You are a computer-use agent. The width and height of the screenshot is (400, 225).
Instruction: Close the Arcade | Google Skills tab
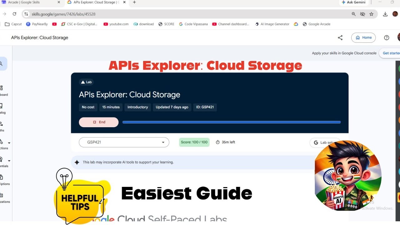point(58,2)
